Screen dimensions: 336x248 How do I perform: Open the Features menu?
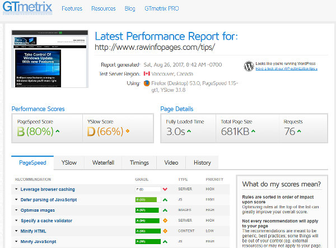pos(72,8)
